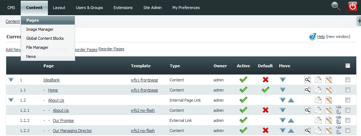361x136 pixels.
Task: Check the 1.2 About Us row checkbox
Action: tap(348, 100)
